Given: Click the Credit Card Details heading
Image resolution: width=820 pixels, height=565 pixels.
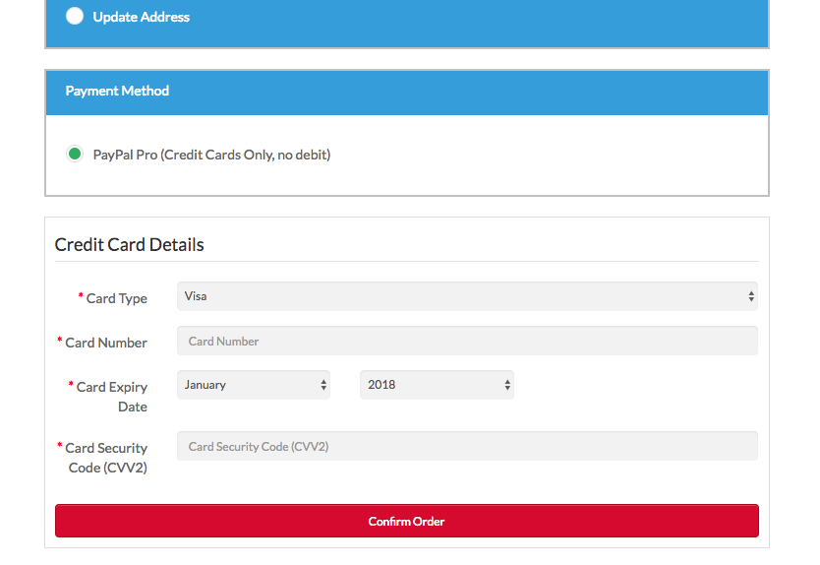Looking at the screenshot, I should click(x=129, y=244).
